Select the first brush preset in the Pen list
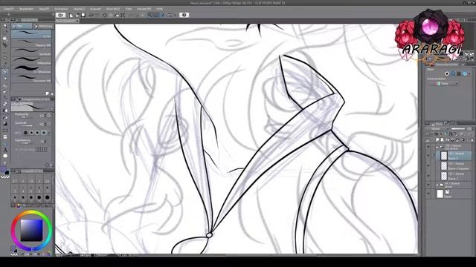 (31, 34)
